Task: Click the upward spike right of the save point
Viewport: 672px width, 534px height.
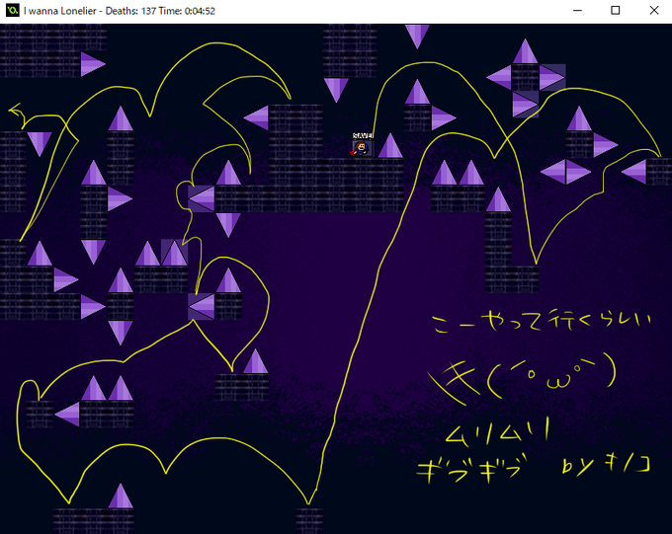Action: point(390,146)
